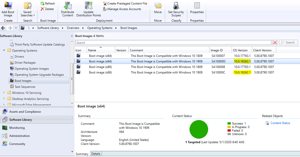Collapse the Operating Systems tree node
The height and width of the screenshot is (157, 300).
[4, 51]
